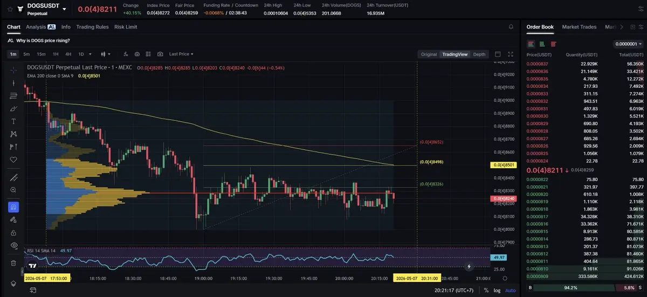Open 'Why is DOGS price rising?' link
The width and height of the screenshot is (647, 297).
43,40
